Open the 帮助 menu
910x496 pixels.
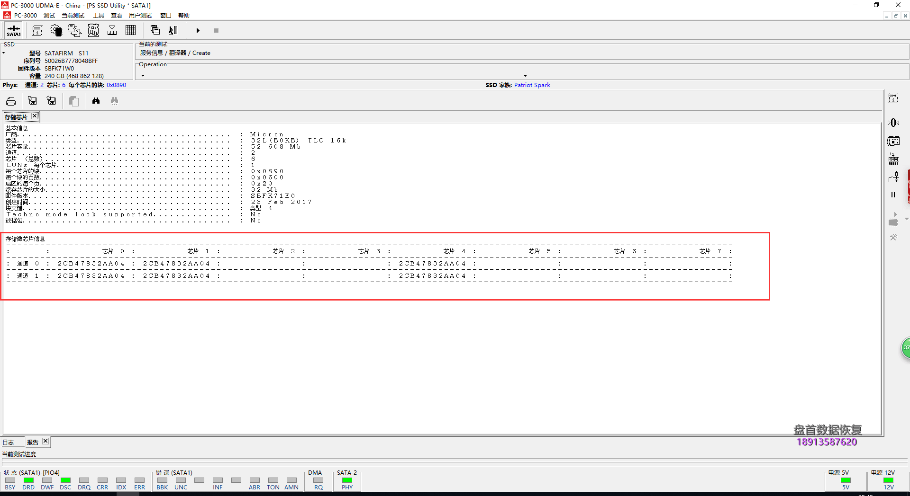pyautogui.click(x=184, y=15)
